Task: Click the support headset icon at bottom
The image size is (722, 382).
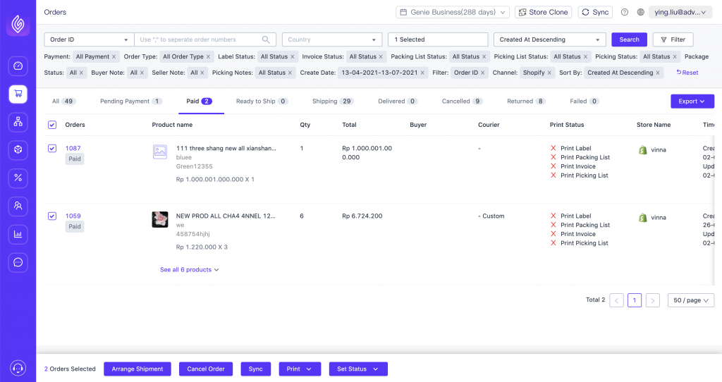Action: pyautogui.click(x=18, y=368)
